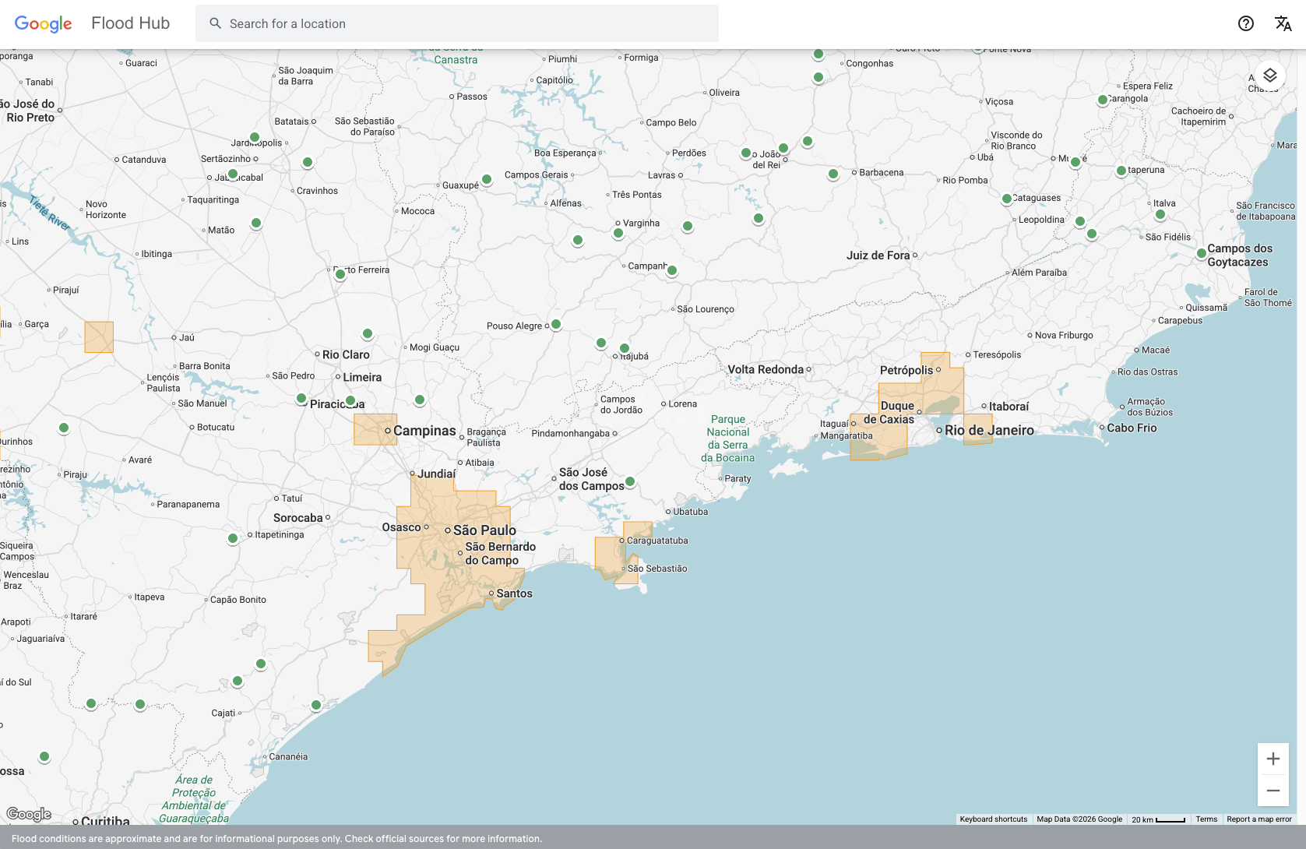The height and width of the screenshot is (849, 1306).
Task: Click the Google logo on the map corner
Action: [x=29, y=814]
